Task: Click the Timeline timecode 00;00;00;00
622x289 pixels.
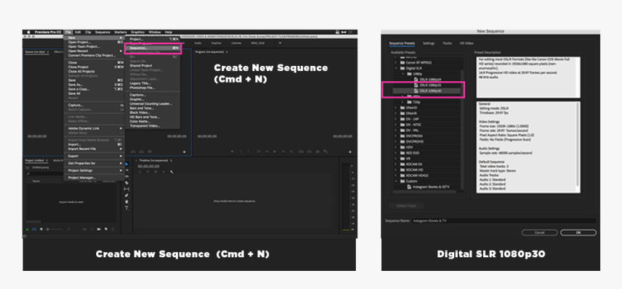Action: 148,166
